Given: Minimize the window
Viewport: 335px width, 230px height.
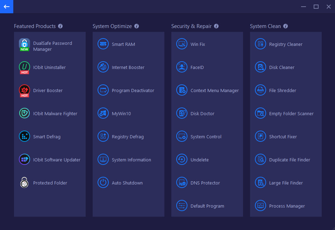Looking at the screenshot, I should click(x=304, y=7).
